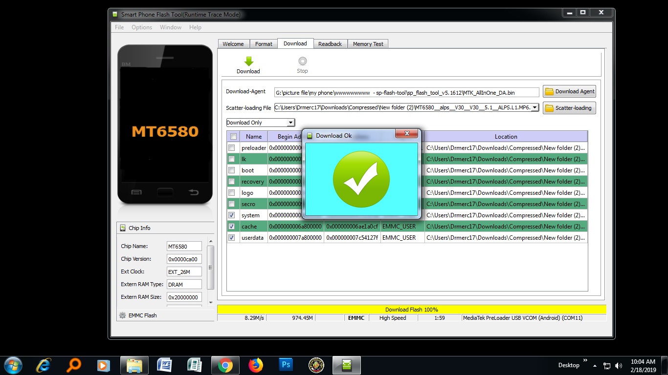Screen dimensions: 668x375
Task: Switch to the Welcome tab
Action: click(x=233, y=44)
